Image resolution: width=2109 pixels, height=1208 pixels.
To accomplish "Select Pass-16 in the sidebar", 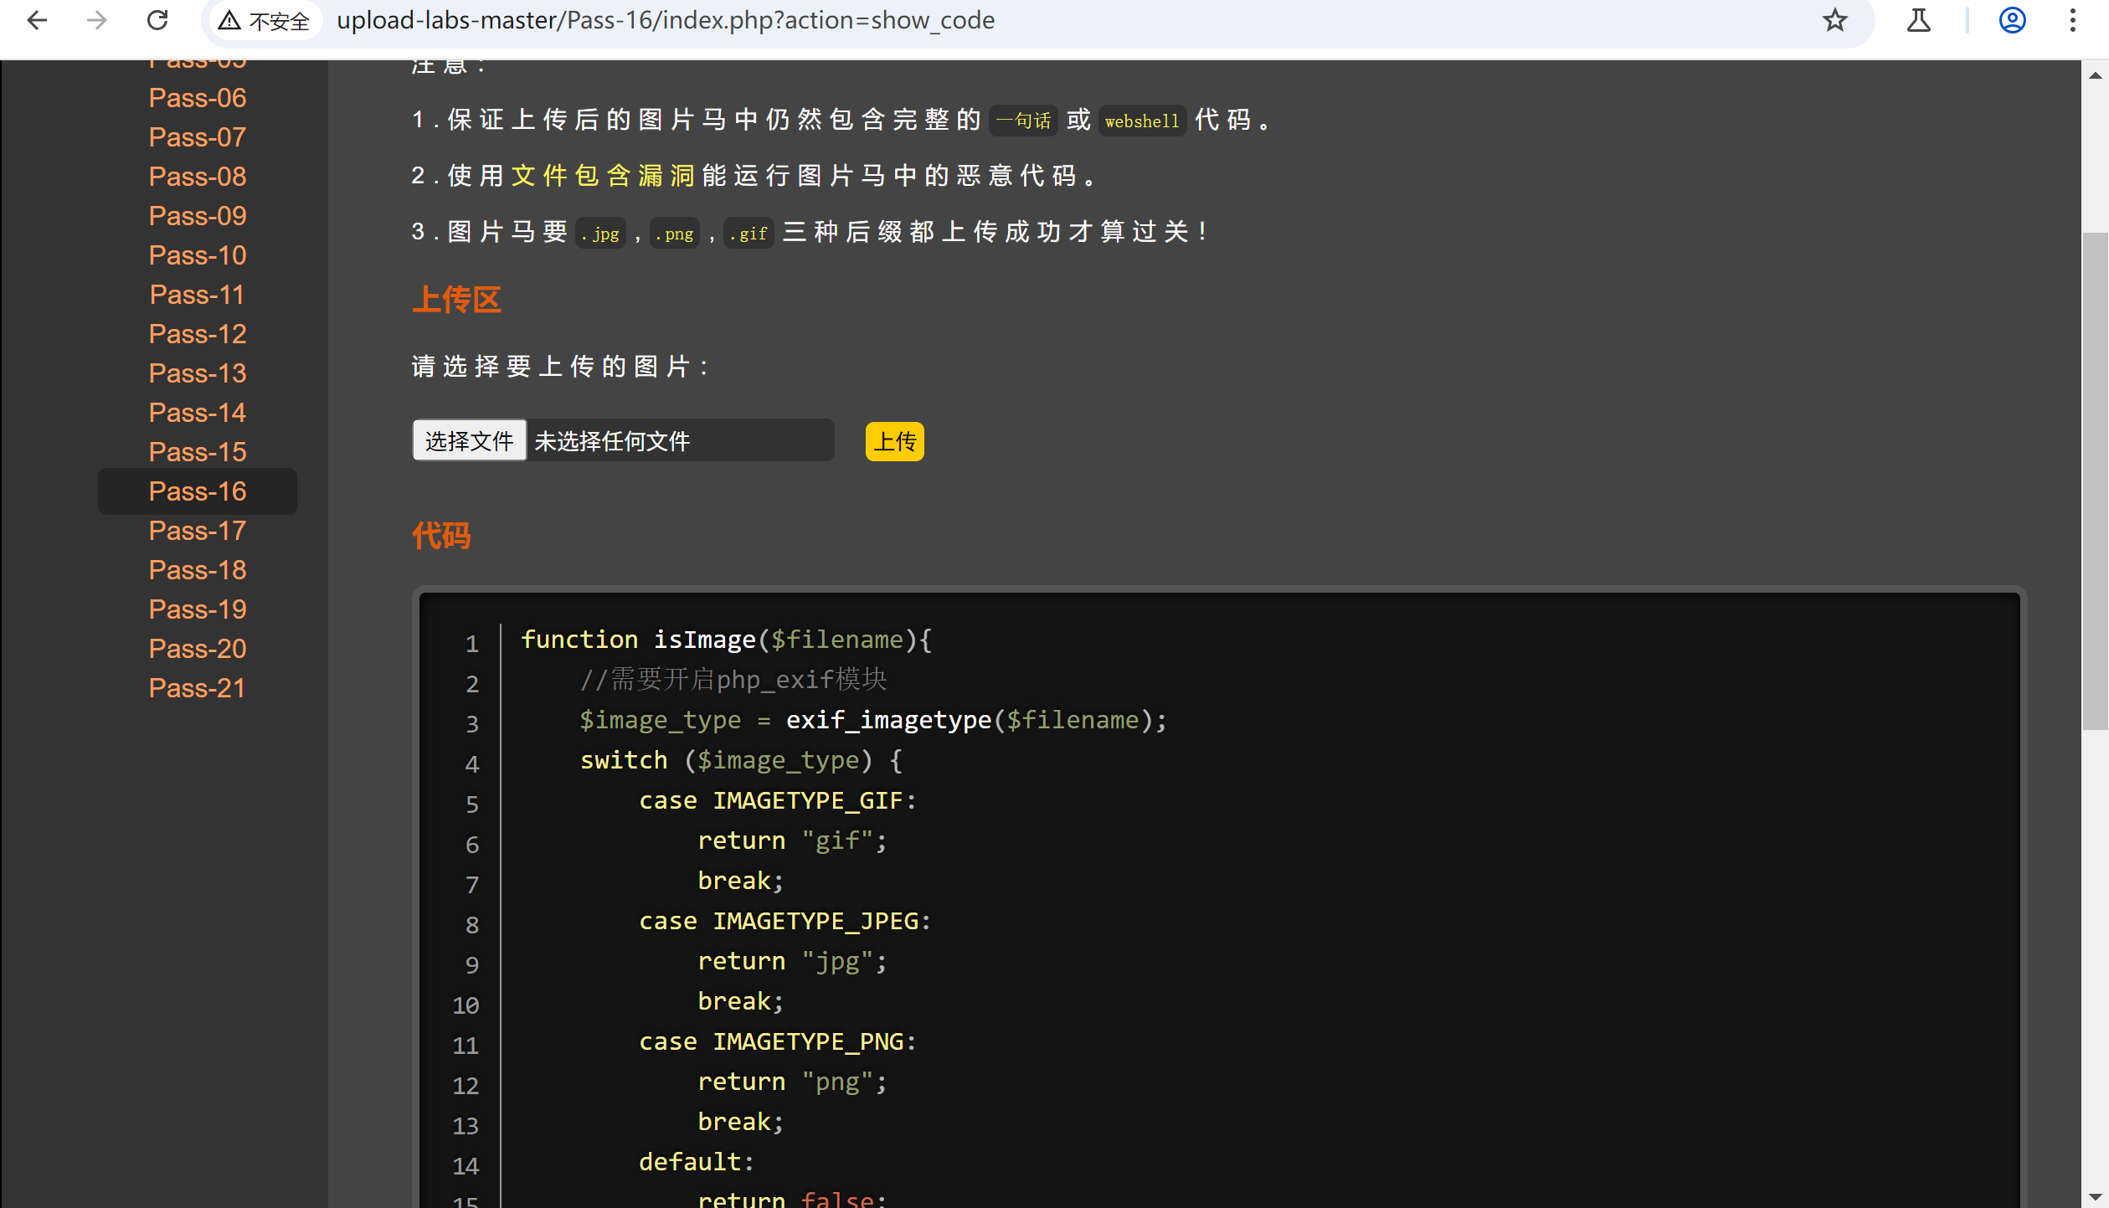I will (x=198, y=491).
